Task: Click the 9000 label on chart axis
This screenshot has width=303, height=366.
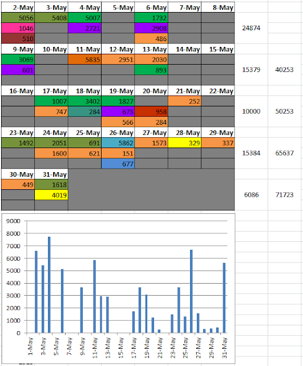Action: tap(13, 221)
